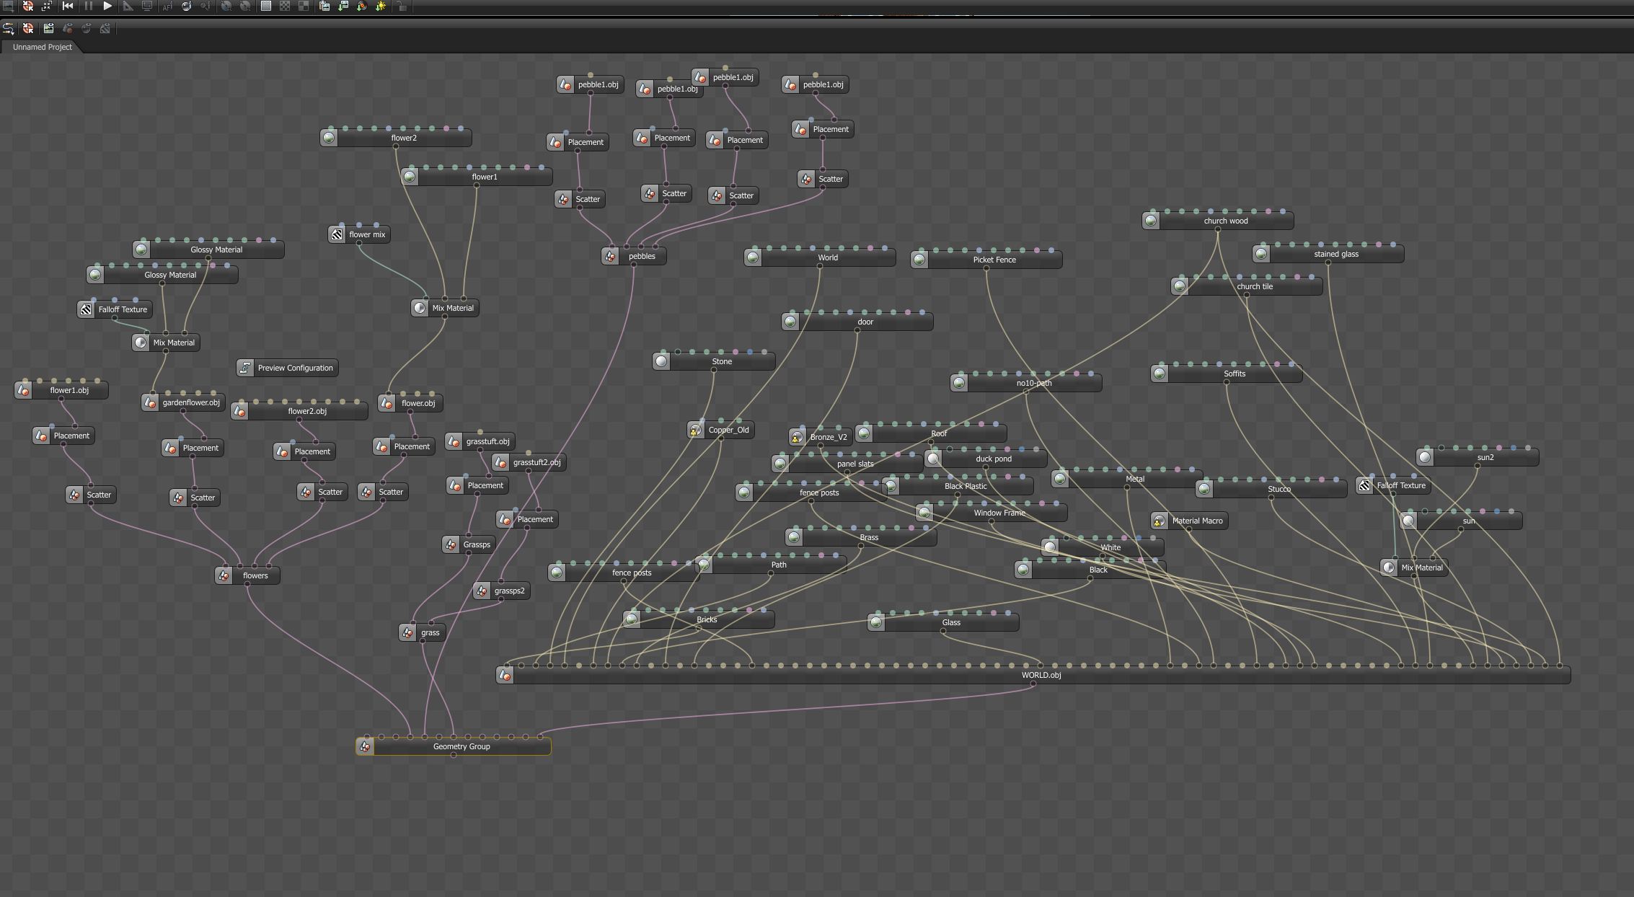Select the WORLD.obj mesh node
The width and height of the screenshot is (1634, 897).
click(1041, 676)
